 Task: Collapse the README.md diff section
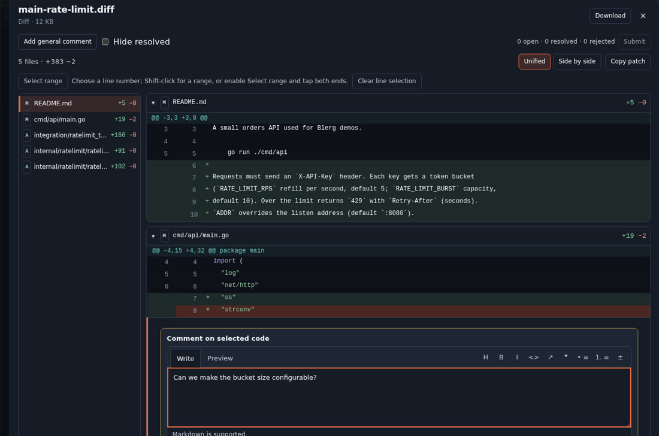[x=153, y=102]
